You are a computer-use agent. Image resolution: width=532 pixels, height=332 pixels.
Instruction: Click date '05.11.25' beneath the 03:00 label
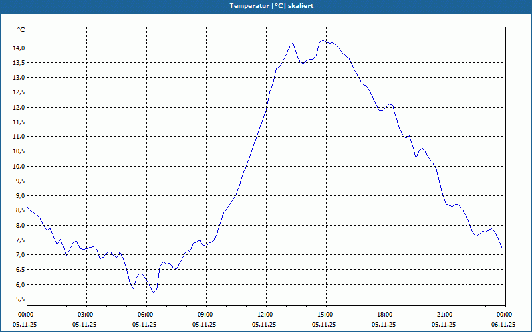pyautogui.click(x=84, y=324)
